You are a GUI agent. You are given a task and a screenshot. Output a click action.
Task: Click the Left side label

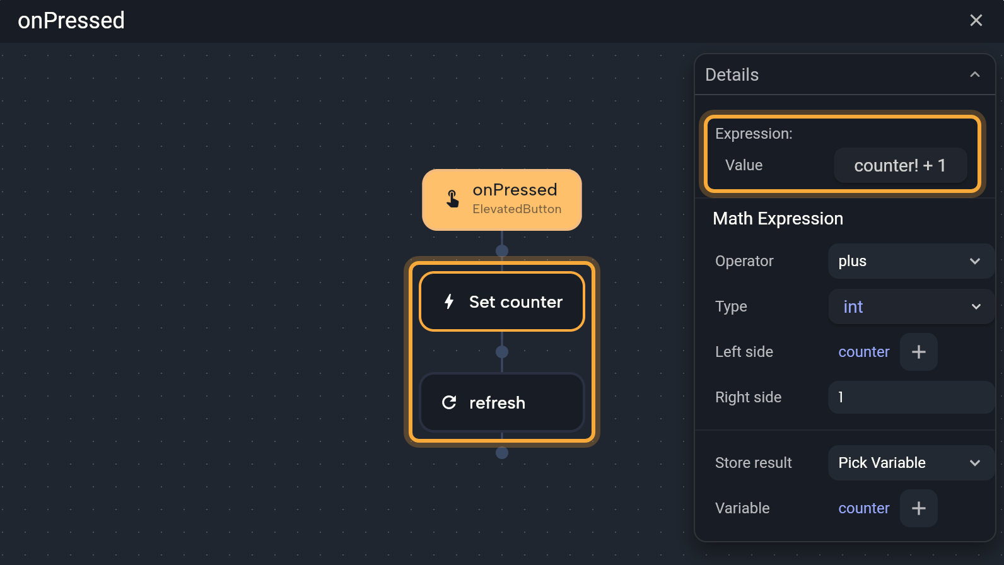(x=744, y=352)
